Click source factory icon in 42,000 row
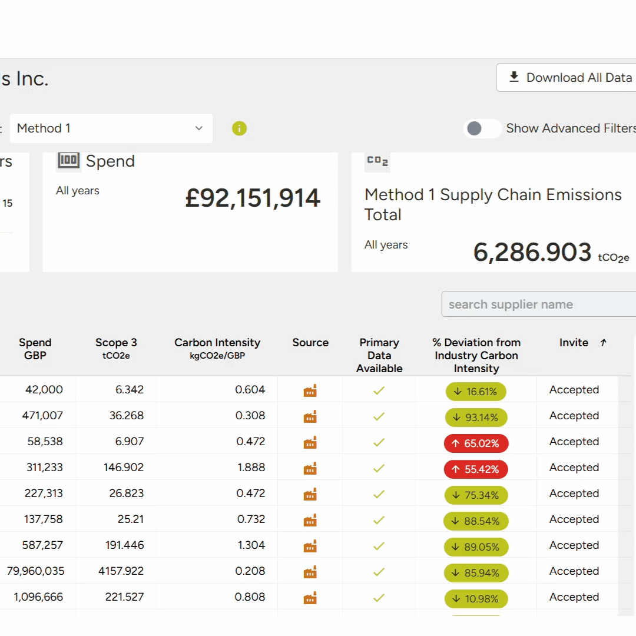Image resolution: width=636 pixels, height=636 pixels. [x=310, y=391]
